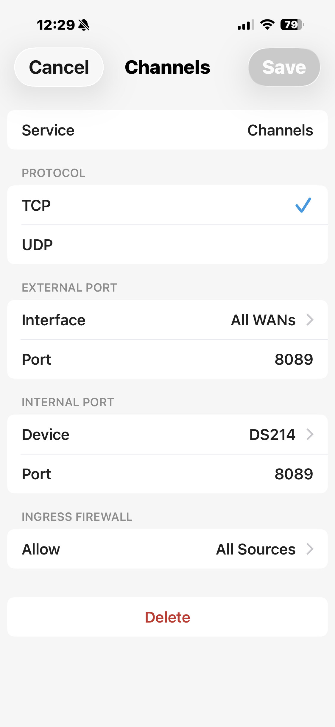The height and width of the screenshot is (727, 335).
Task: Tap the red Delete button
Action: pyautogui.click(x=167, y=617)
